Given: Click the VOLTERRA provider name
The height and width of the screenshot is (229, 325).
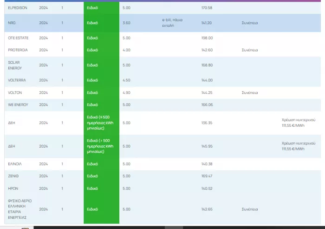Looking at the screenshot, I should tap(17, 80).
